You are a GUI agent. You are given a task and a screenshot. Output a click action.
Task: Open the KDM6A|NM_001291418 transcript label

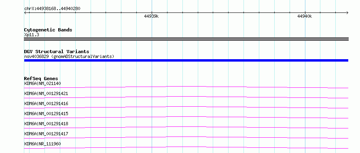tap(46, 124)
